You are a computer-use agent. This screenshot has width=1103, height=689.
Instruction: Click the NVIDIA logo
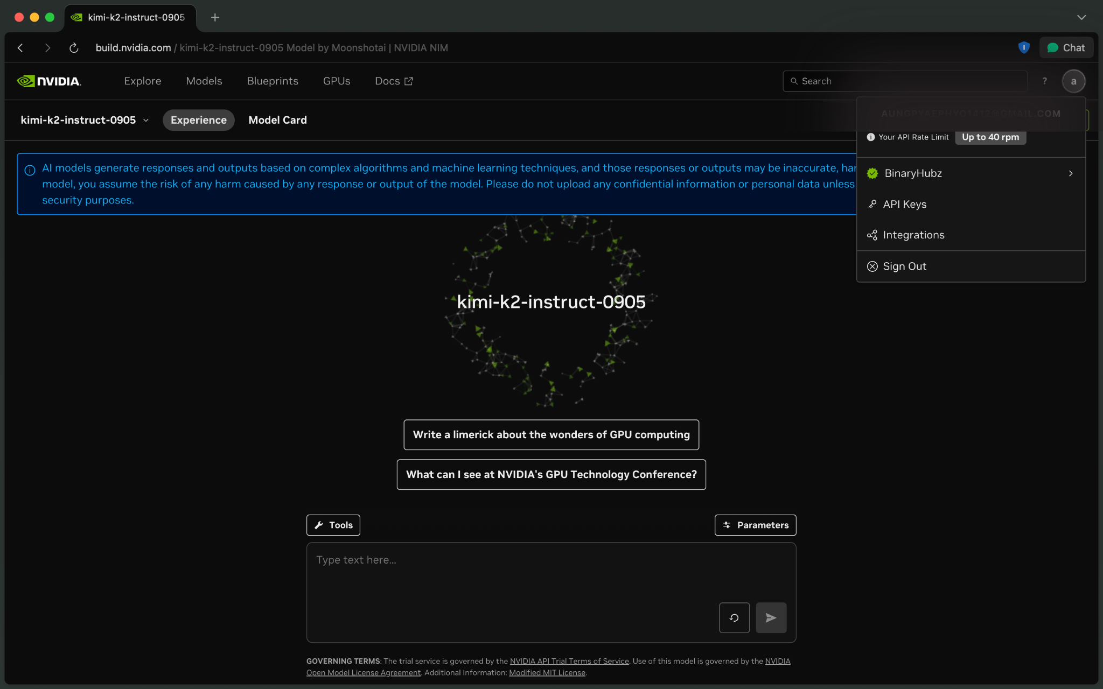[x=50, y=81]
